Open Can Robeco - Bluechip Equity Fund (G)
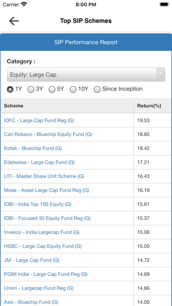Screen dimensions: 172x306 point(48,134)
